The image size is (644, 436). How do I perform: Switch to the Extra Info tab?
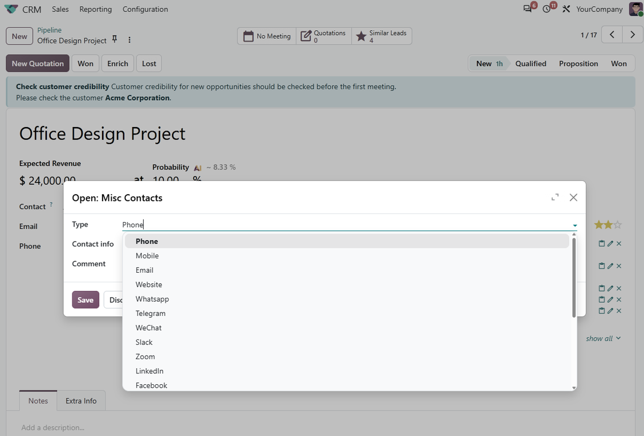[x=81, y=401]
